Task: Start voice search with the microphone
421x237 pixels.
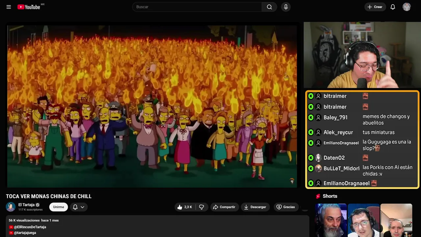Action: click(286, 7)
